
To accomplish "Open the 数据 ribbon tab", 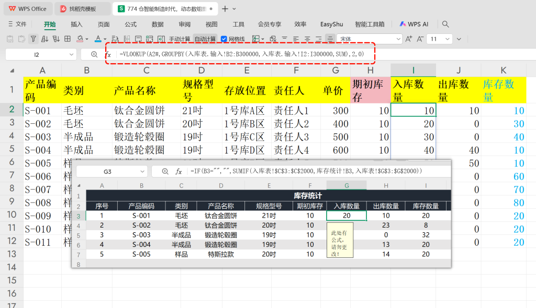I will pyautogui.click(x=158, y=24).
